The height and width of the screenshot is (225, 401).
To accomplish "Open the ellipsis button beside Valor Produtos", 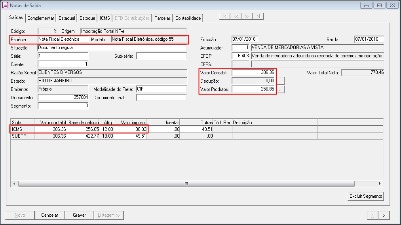I will pyautogui.click(x=281, y=90).
